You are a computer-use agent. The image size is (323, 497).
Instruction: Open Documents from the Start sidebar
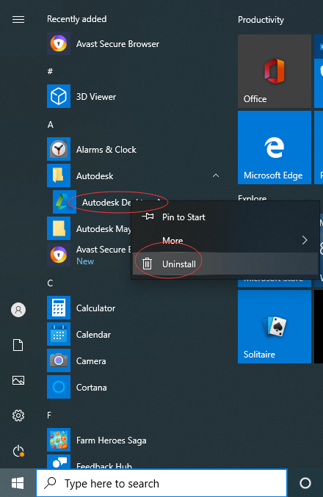tap(18, 345)
